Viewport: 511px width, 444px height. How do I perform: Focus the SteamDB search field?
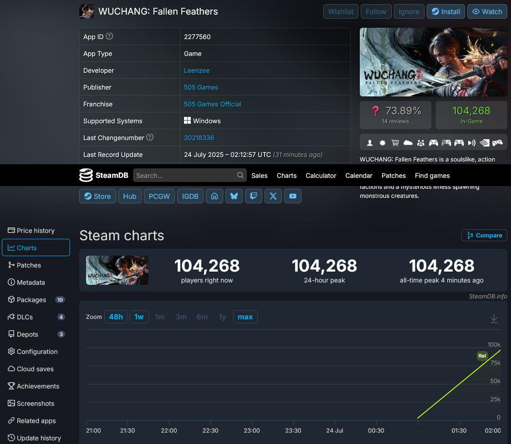(189, 176)
